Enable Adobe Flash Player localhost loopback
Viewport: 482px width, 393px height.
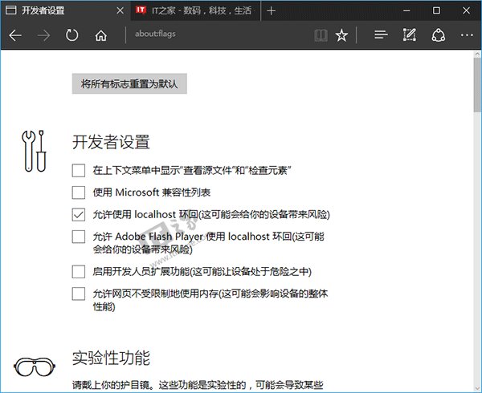78,237
